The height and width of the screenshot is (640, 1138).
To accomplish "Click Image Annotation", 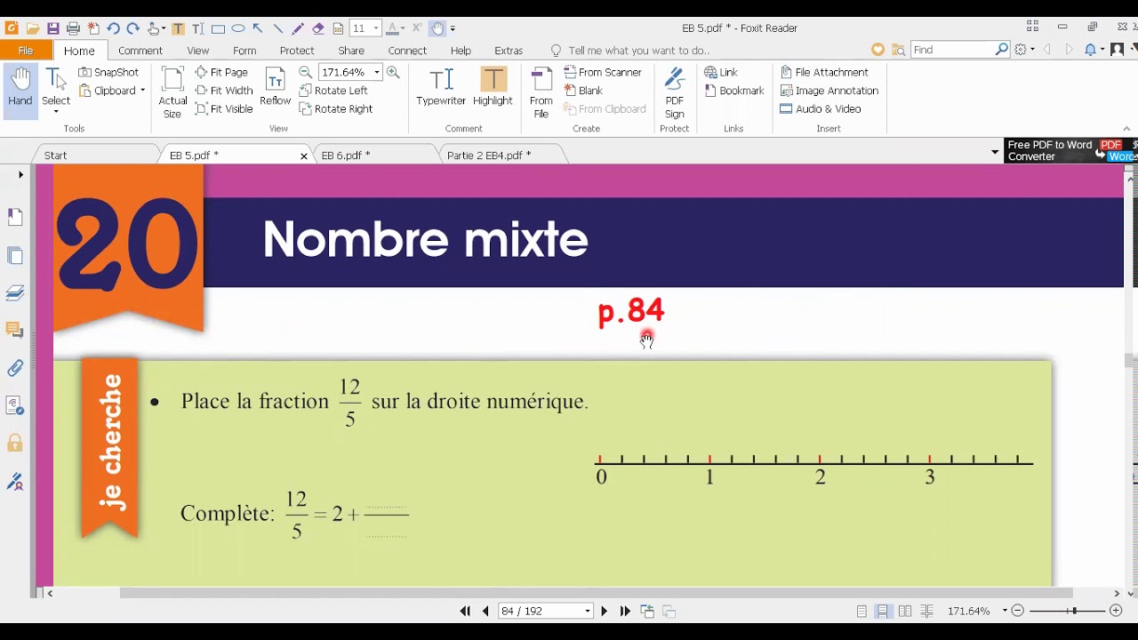I will (829, 91).
